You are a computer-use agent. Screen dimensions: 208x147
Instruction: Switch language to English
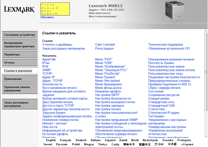click(51, 140)
